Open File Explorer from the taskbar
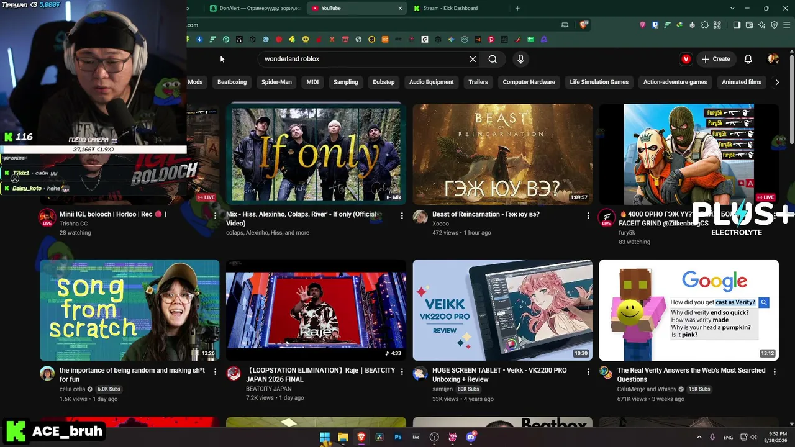Viewport: 795px width, 447px height. coord(343,437)
